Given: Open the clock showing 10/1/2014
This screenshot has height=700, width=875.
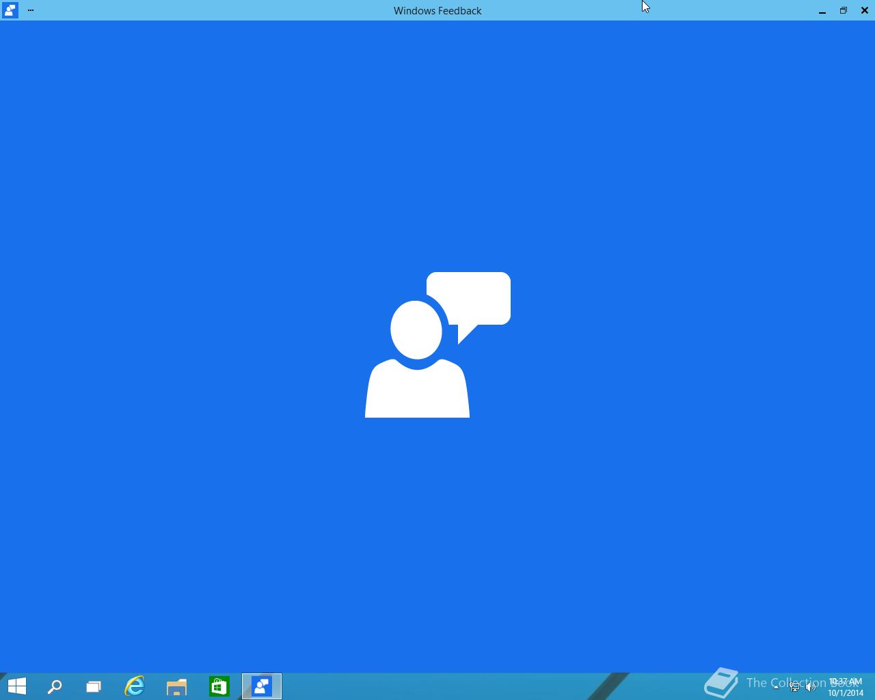Looking at the screenshot, I should tap(846, 687).
